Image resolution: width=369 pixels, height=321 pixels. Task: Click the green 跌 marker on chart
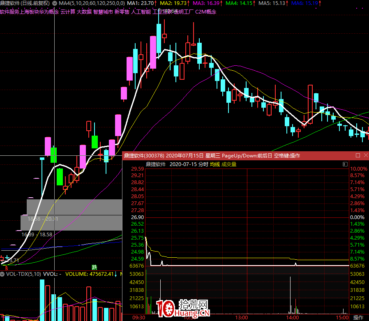pyautogui.click(x=95, y=267)
